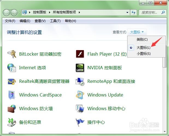Open RemoteApp 和桌面连接 icon
Viewport: 169px width, 136px height.
pyautogui.click(x=80, y=81)
